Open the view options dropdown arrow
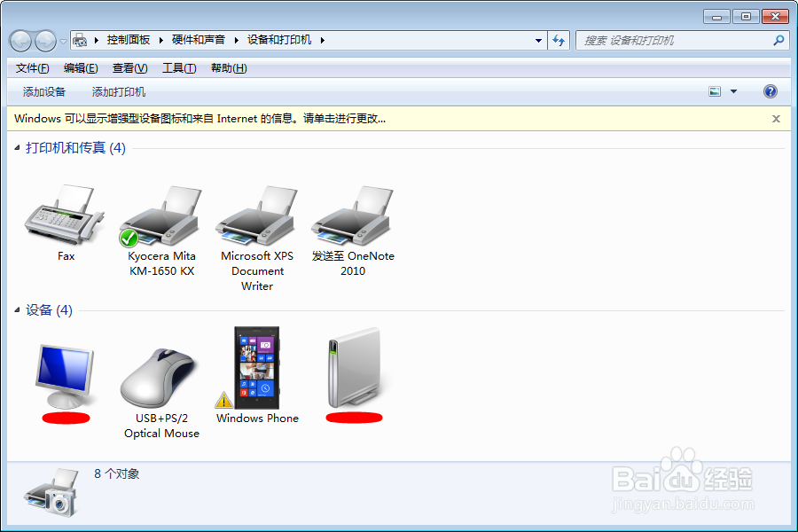This screenshot has height=532, width=798. point(733,91)
